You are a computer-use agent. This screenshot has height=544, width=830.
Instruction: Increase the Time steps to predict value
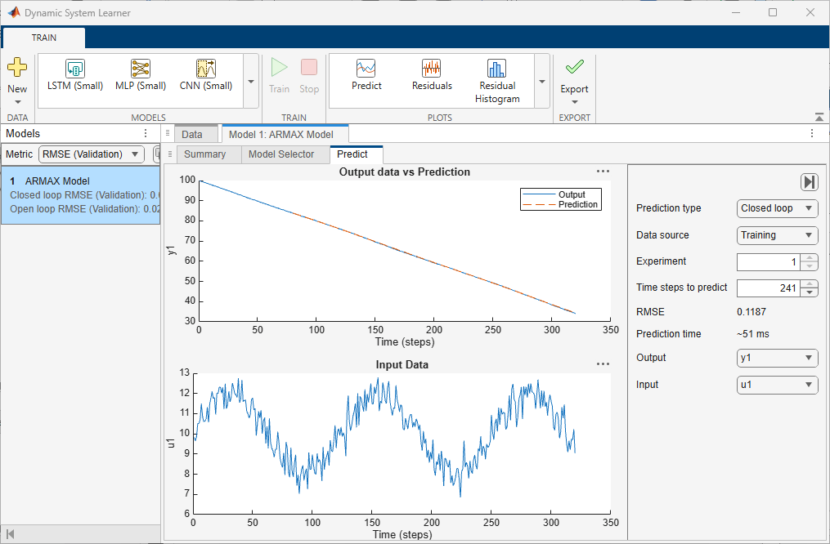point(810,284)
